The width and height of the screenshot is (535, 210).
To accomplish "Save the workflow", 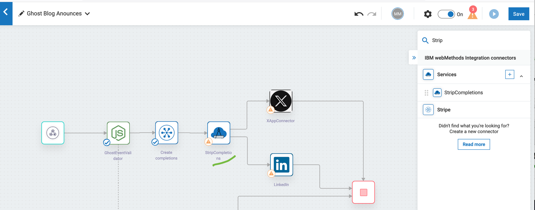I will tap(518, 14).
